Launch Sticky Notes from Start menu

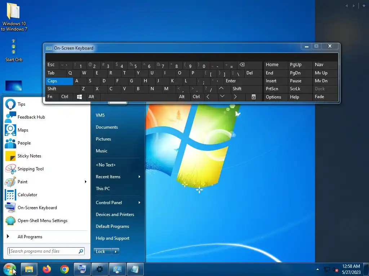46,156
